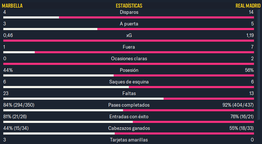Click the Faltas comparison bar
Image resolution: width=262 pixels, height=144 pixels.
pyautogui.click(x=128, y=99)
